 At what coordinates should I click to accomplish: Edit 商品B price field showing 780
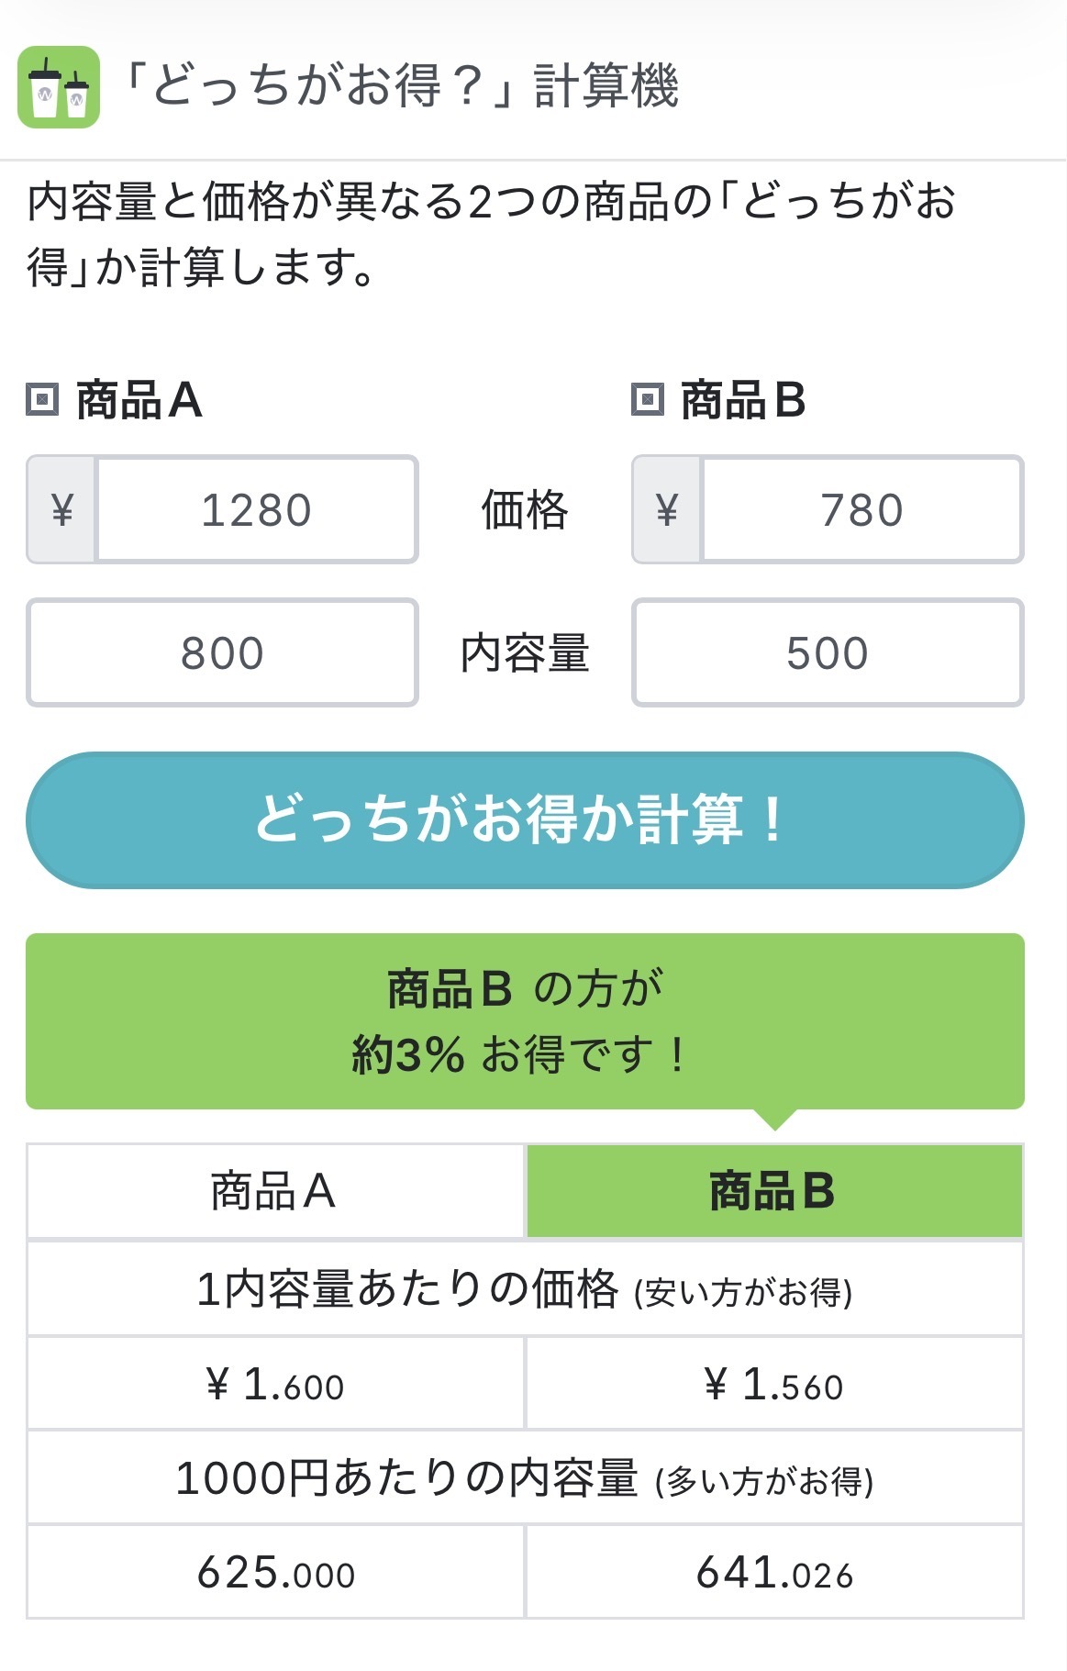861,509
